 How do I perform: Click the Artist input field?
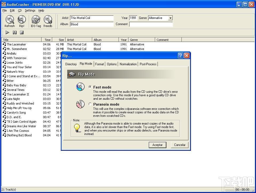(92, 18)
